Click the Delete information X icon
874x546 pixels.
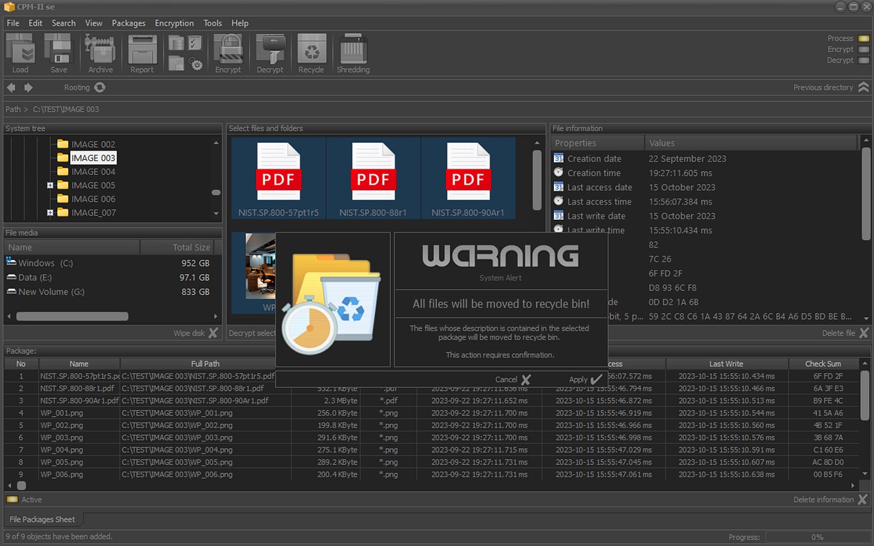coord(862,500)
